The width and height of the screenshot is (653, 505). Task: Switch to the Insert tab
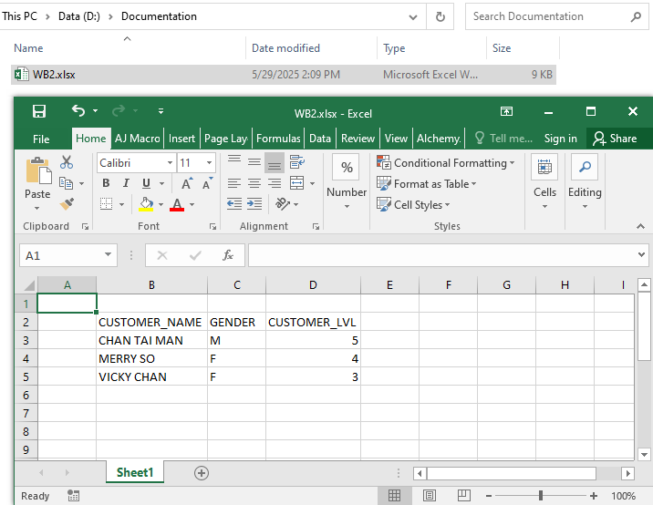point(181,139)
